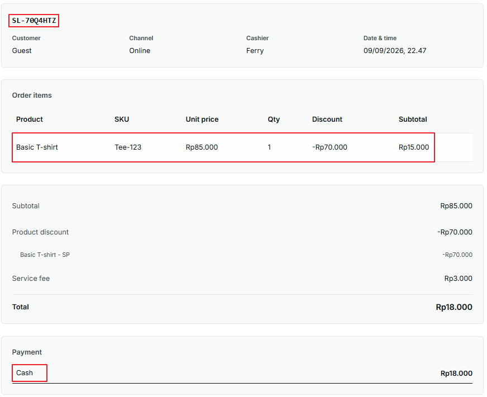The height and width of the screenshot is (397, 487).
Task: Click the Tee-123 SKU cell
Action: [x=128, y=147]
